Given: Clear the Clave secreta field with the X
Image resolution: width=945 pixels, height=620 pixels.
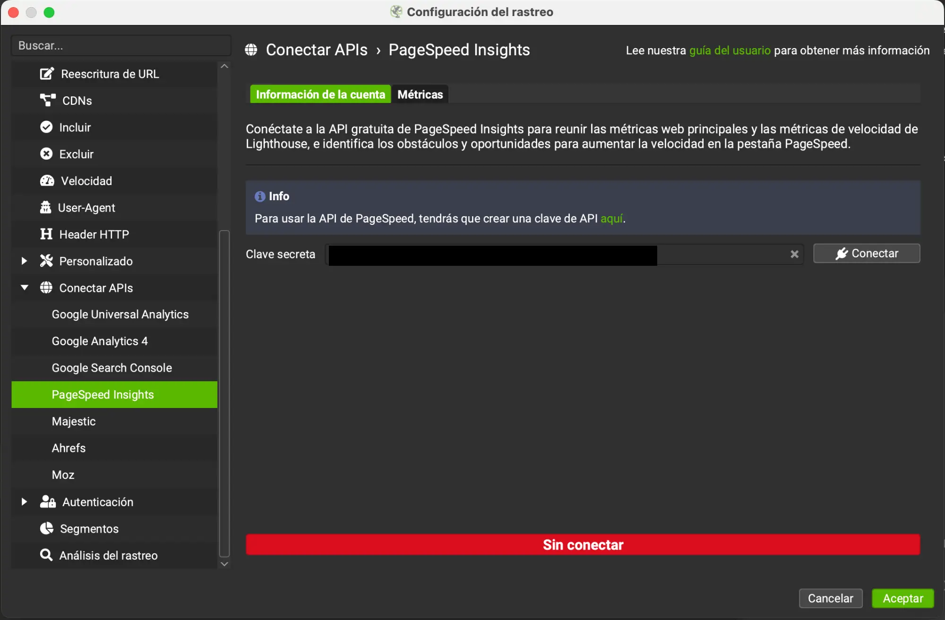Looking at the screenshot, I should click(x=794, y=254).
